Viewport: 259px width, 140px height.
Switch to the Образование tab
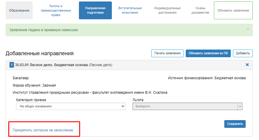19,10
